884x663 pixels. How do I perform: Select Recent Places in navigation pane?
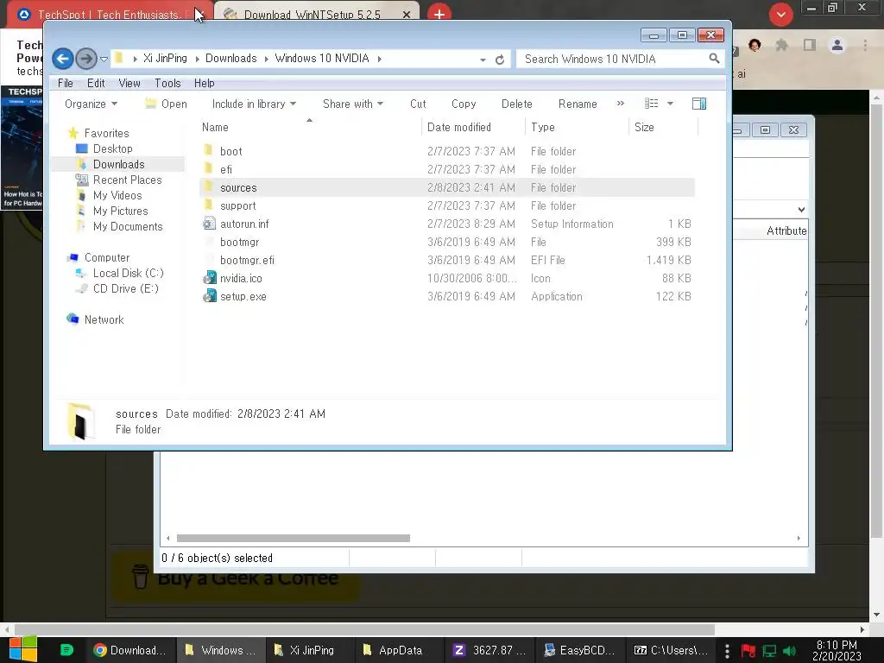point(128,180)
